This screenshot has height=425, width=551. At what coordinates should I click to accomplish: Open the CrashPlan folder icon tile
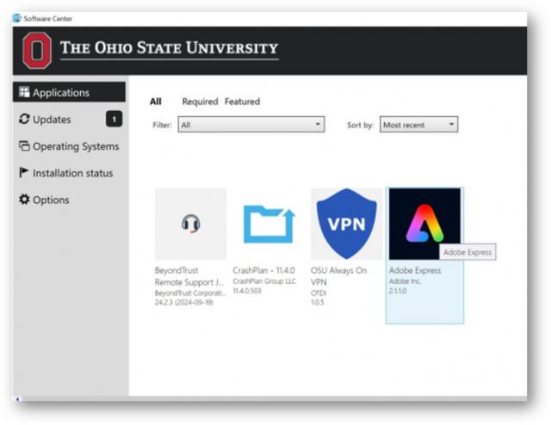pyautogui.click(x=269, y=224)
